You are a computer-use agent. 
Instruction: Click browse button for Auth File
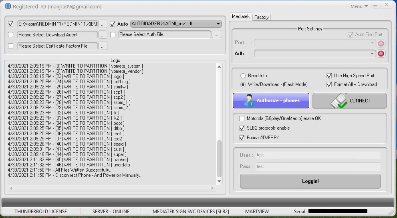tap(216, 35)
